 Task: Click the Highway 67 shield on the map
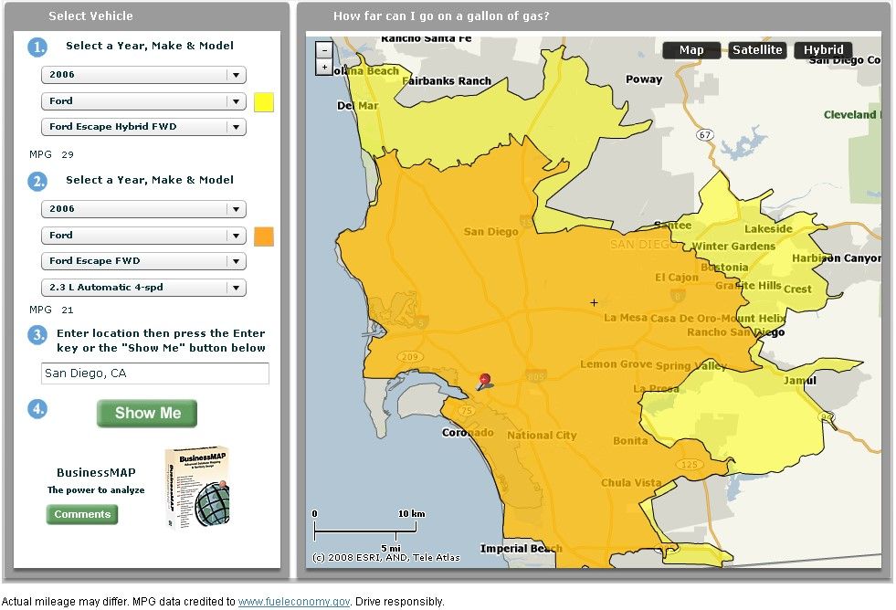[x=705, y=135]
